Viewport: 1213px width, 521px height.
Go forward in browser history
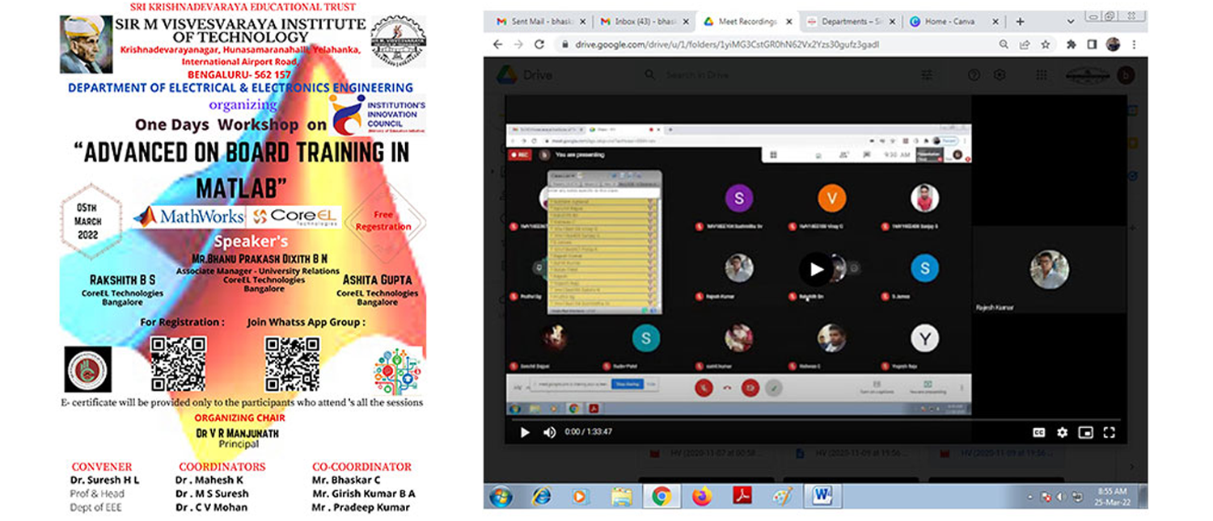coord(518,44)
